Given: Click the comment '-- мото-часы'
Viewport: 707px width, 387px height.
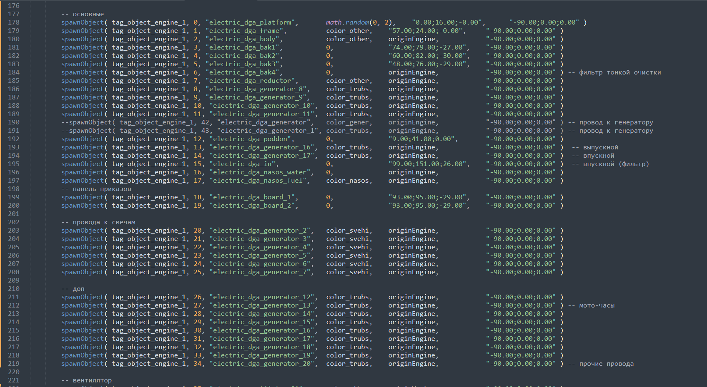Looking at the screenshot, I should pos(591,305).
